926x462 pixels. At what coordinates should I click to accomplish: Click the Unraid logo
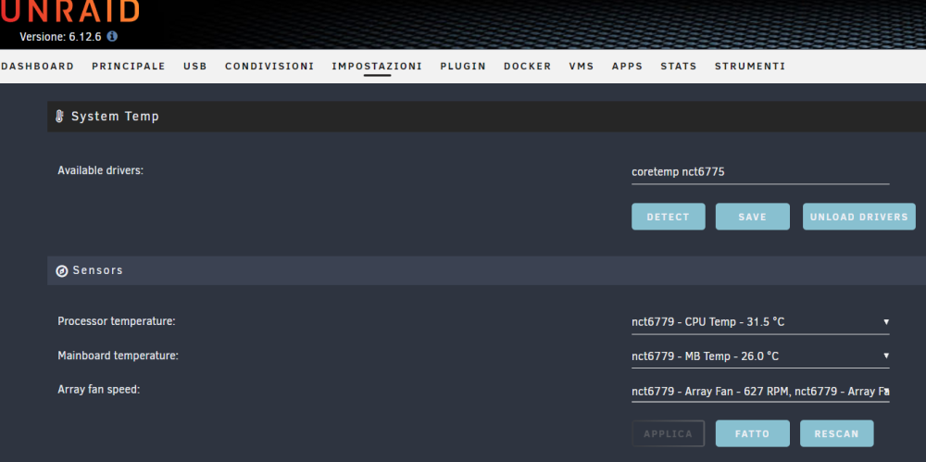[70, 10]
